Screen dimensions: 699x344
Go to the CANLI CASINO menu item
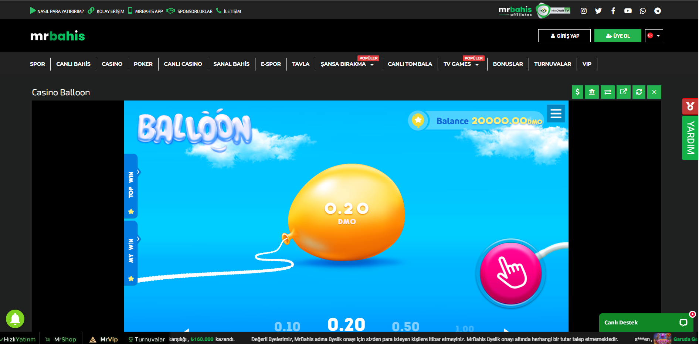(183, 64)
